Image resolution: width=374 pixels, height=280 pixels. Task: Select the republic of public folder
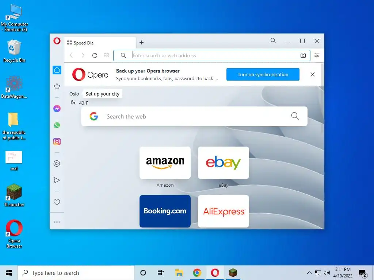pyautogui.click(x=14, y=126)
